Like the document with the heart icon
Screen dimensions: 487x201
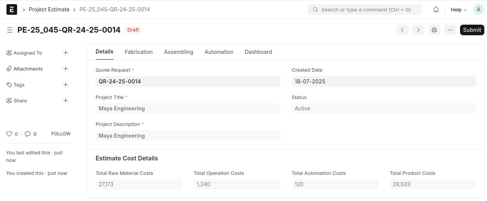9,134
